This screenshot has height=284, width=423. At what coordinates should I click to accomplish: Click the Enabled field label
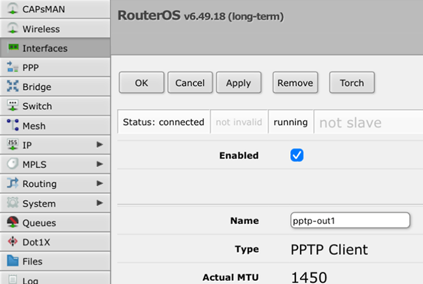(x=239, y=155)
